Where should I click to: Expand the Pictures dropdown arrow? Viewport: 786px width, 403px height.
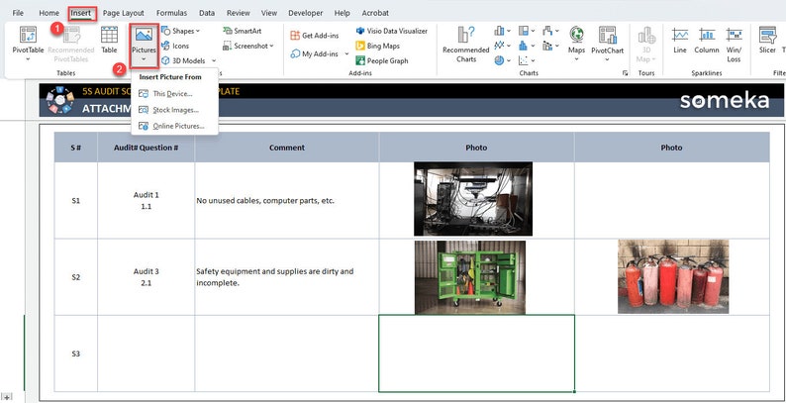coord(144,59)
